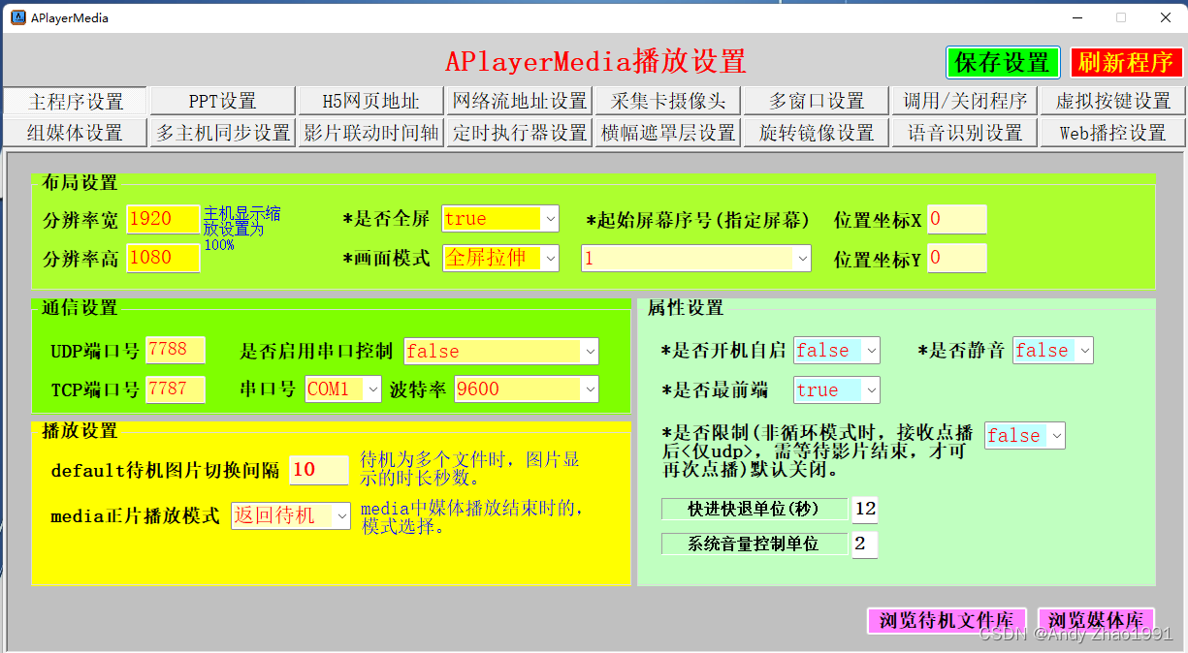Click 系统音量控制单位 value field

pos(864,544)
